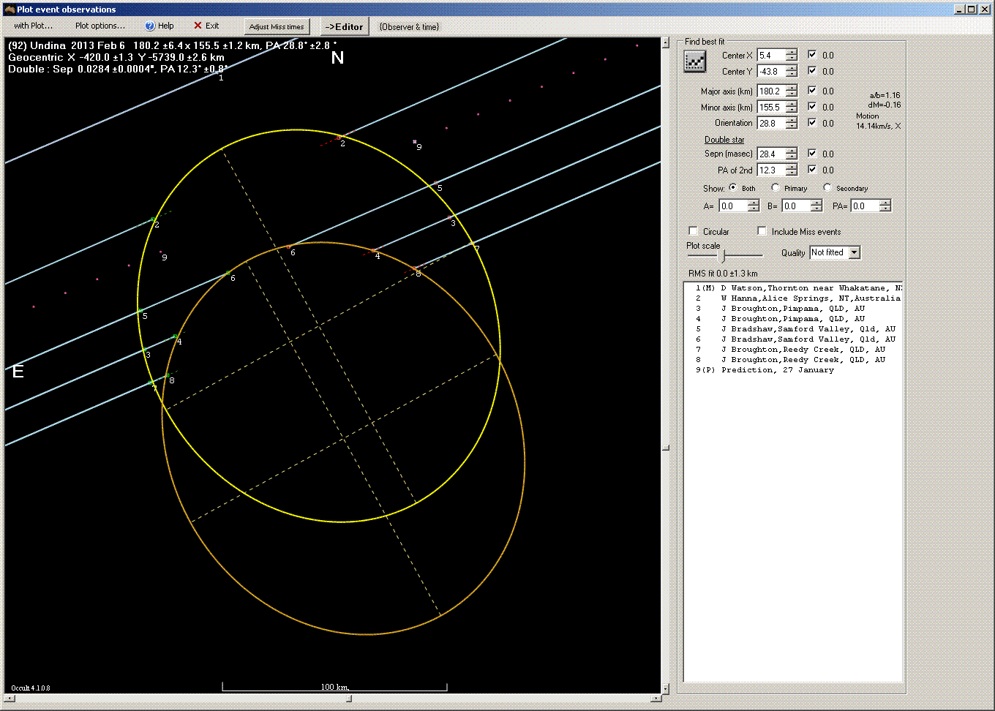Select observer 6 J Bradshaw, Samford Valley
The width and height of the screenshot is (995, 711).
tap(793, 339)
